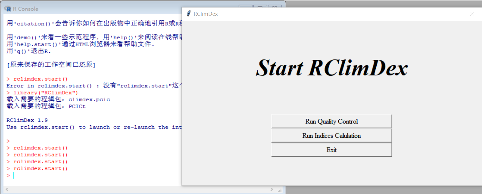Click the RClimDex window title text

pyautogui.click(x=206, y=14)
